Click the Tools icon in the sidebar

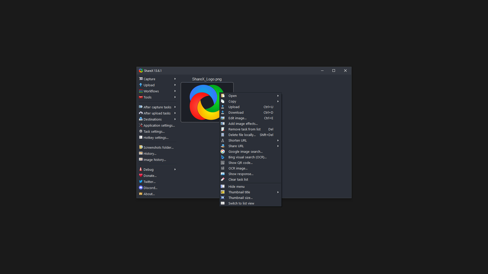[141, 97]
